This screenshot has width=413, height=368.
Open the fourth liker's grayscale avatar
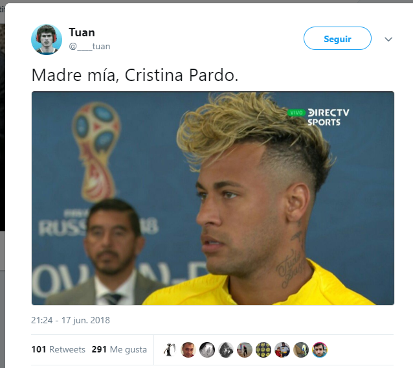226,350
